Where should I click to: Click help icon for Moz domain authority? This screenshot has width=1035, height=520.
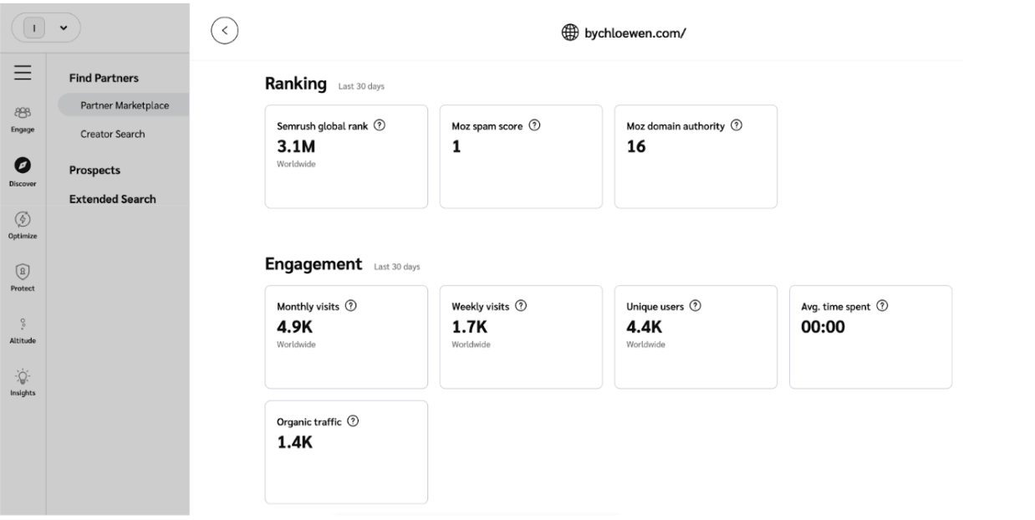[x=737, y=125]
